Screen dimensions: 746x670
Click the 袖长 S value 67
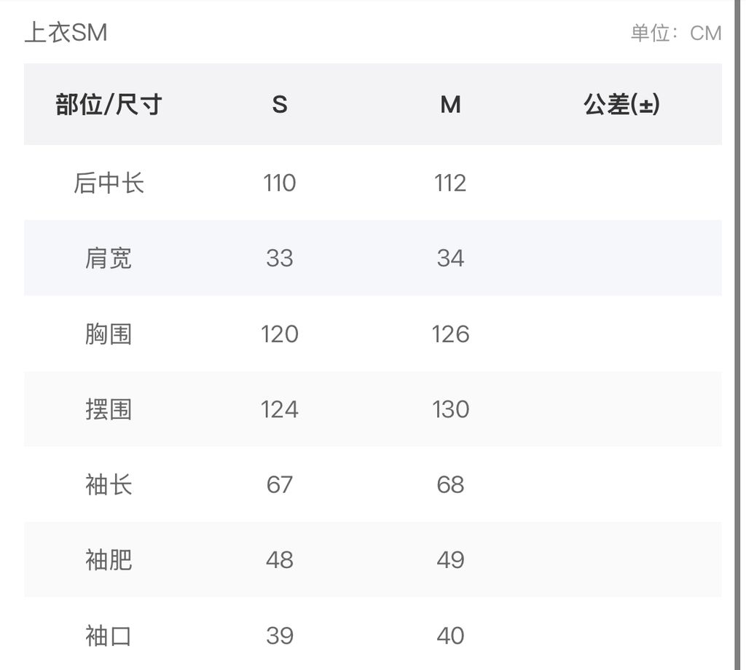point(280,485)
